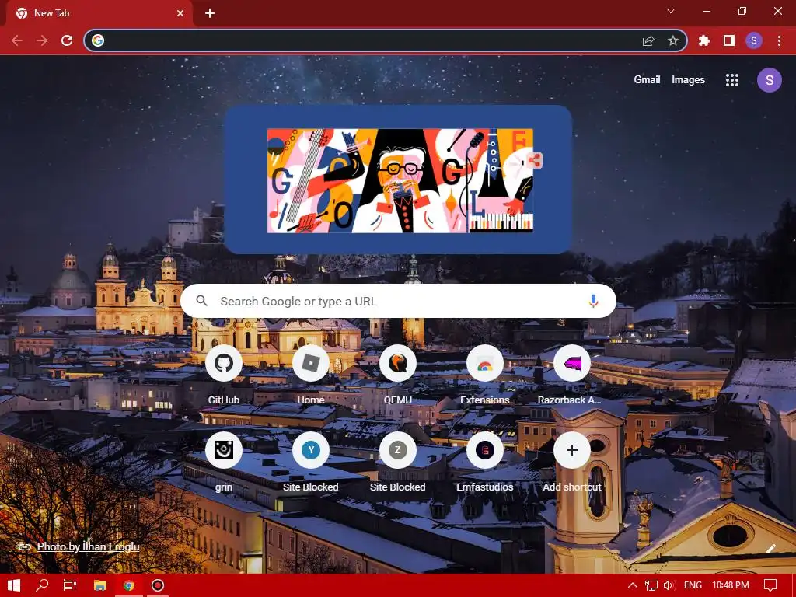Open Photo by Ilhan Eroglu credit link

(89, 546)
